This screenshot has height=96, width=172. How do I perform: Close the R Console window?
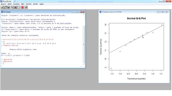[83, 12]
